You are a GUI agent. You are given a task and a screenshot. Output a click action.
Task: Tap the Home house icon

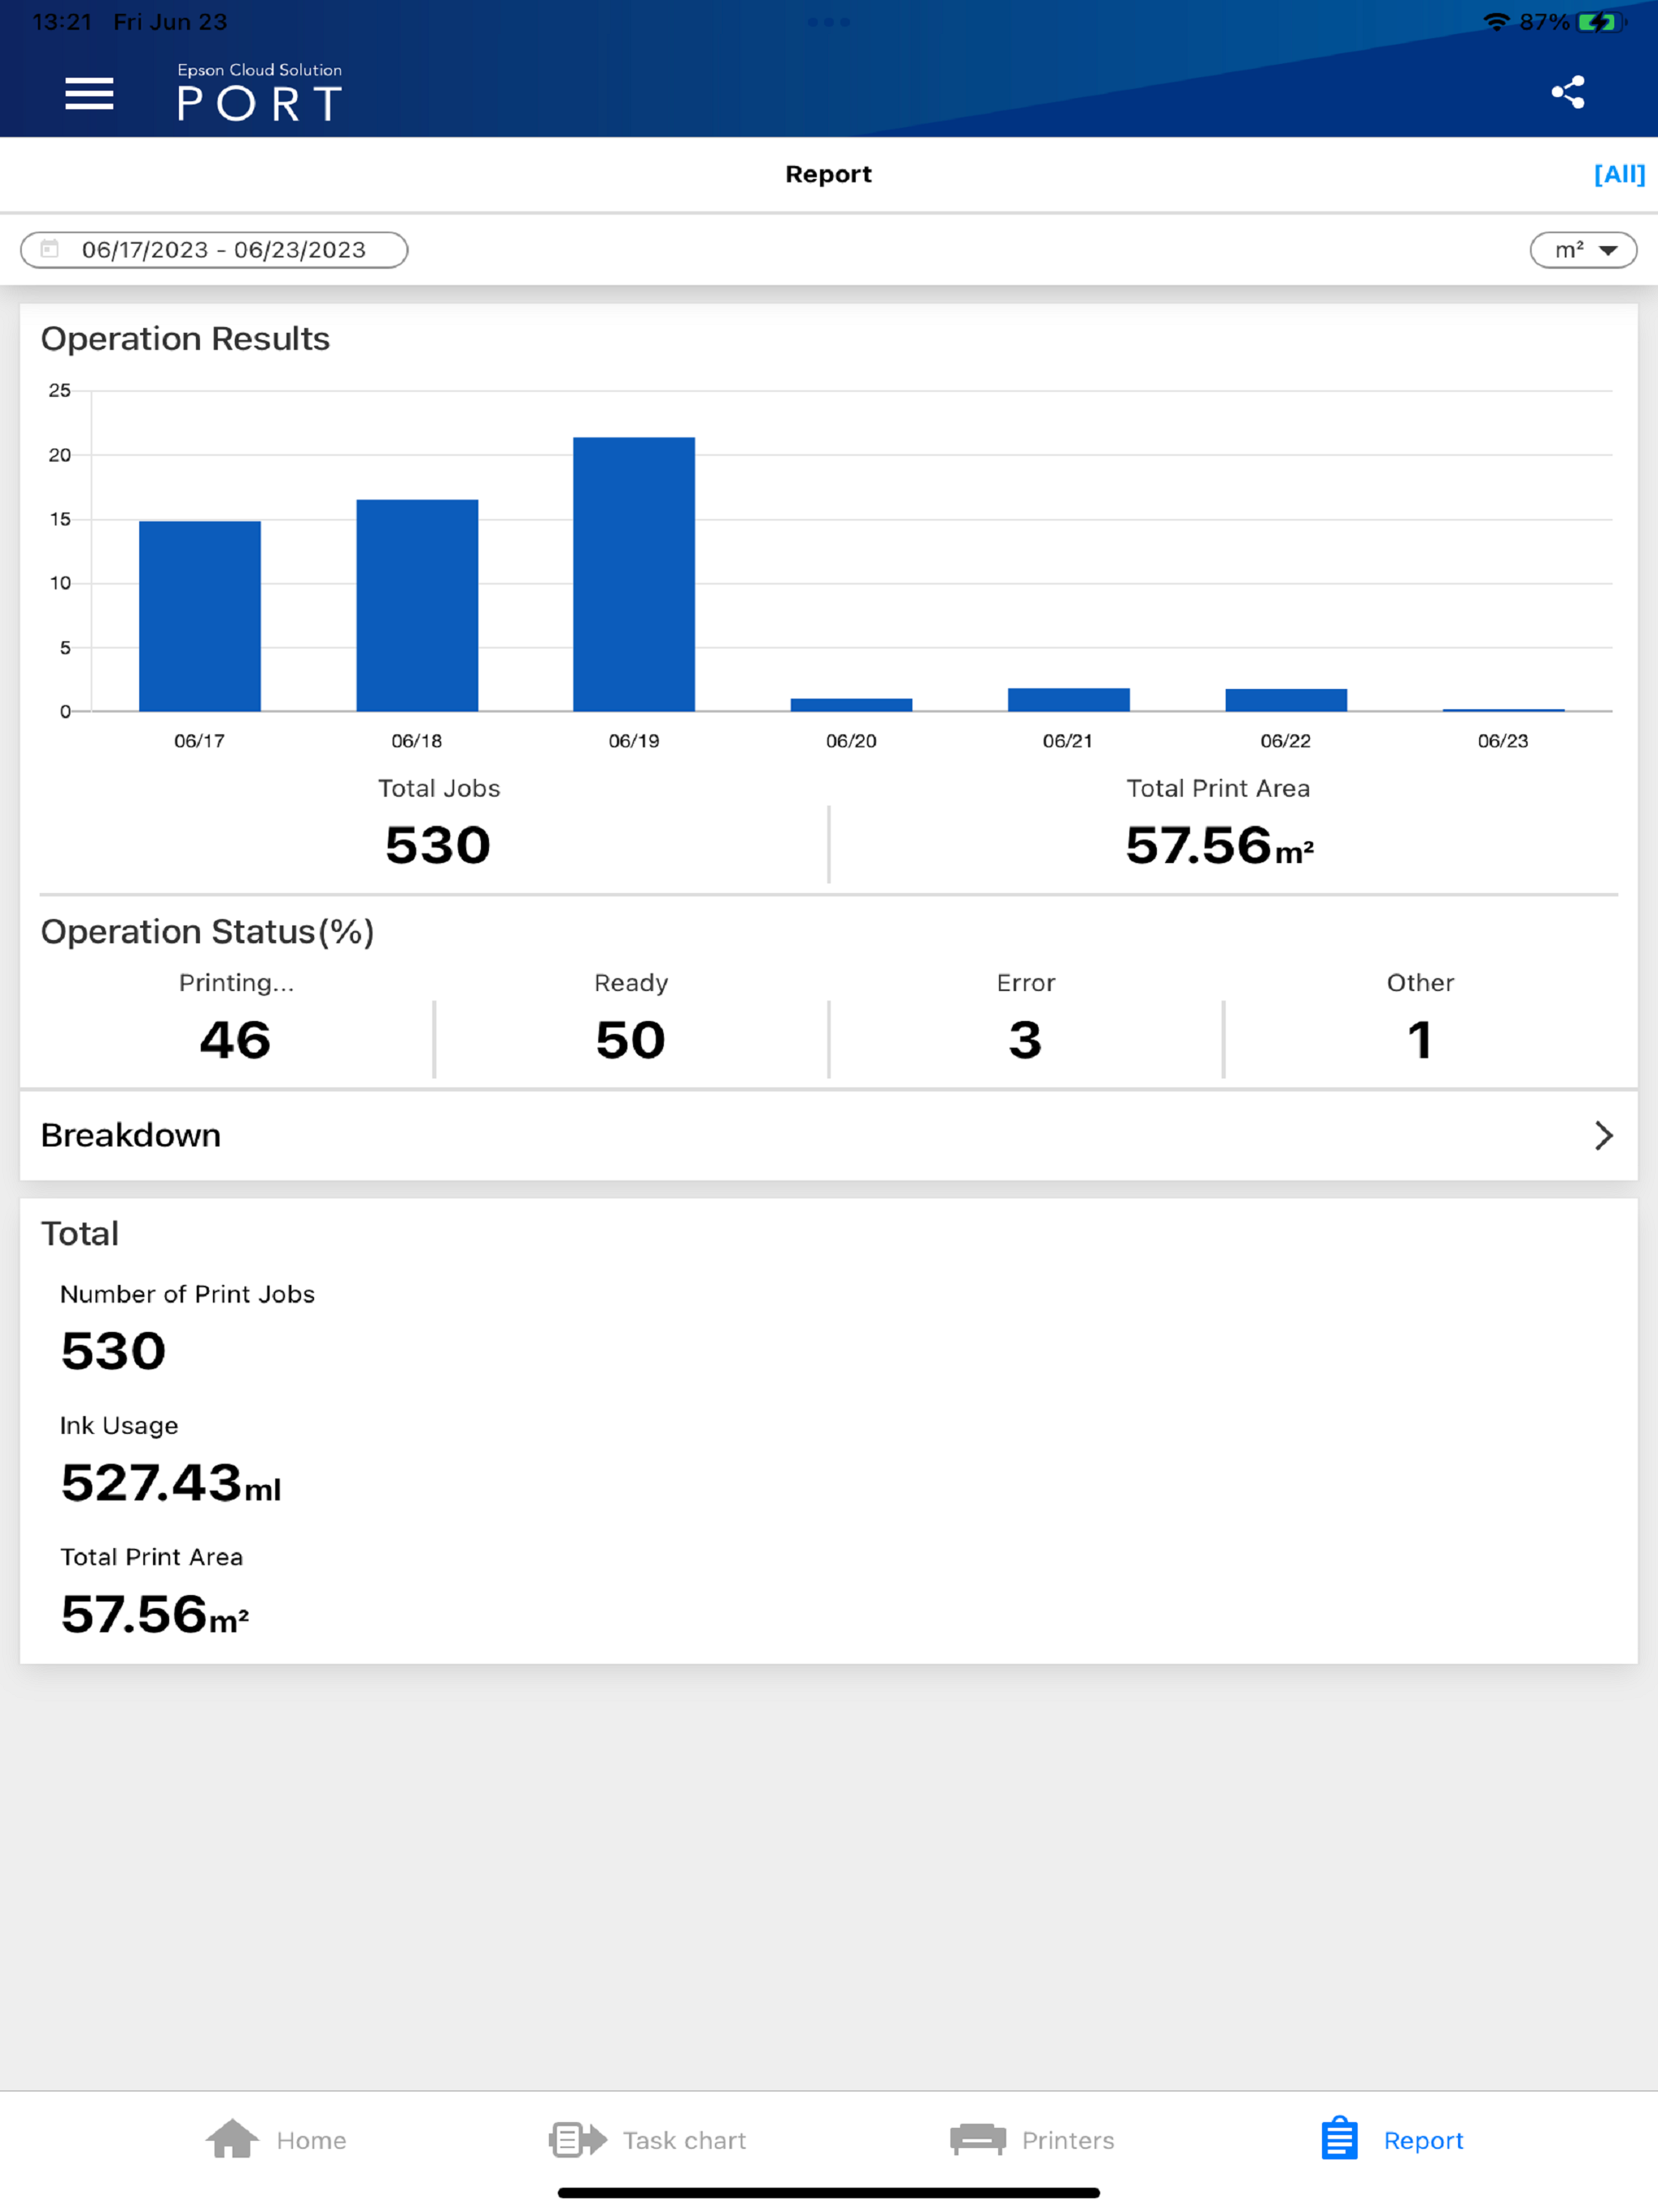click(232, 2140)
